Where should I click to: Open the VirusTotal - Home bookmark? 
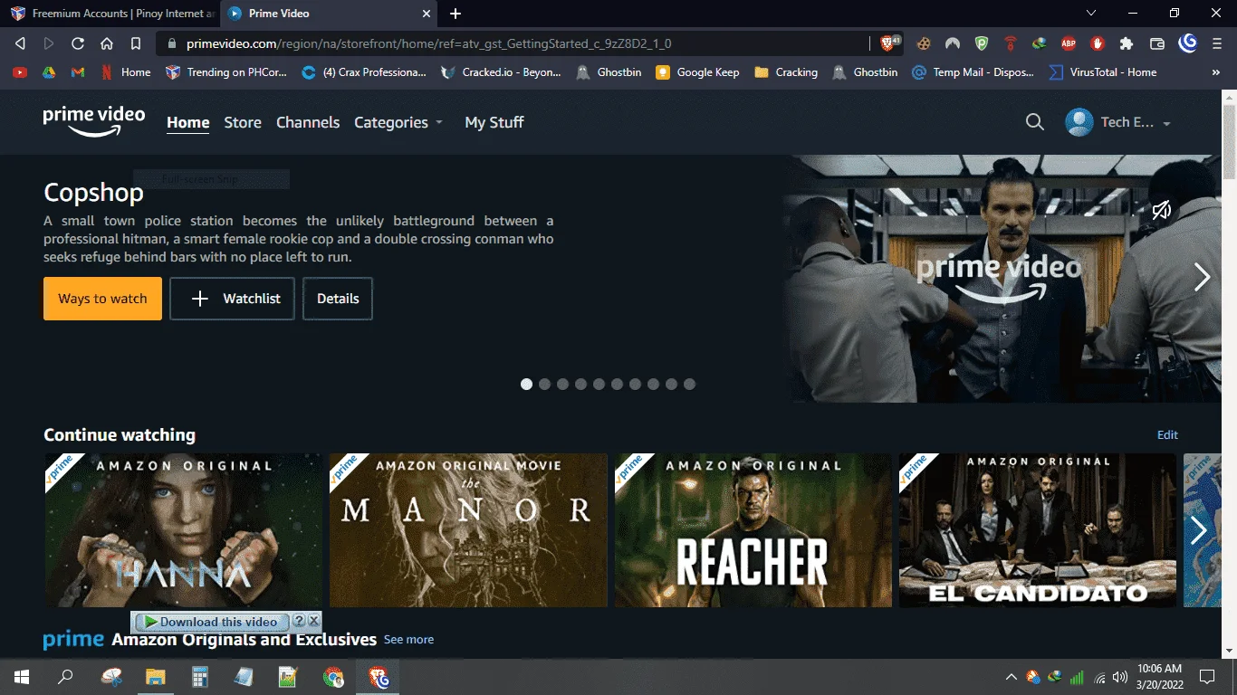coord(1102,72)
